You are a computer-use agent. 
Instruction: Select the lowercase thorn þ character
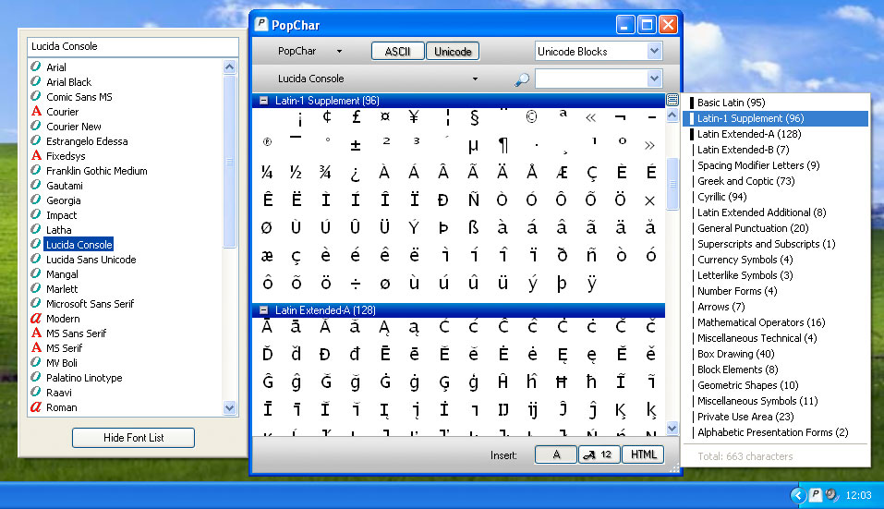point(561,284)
